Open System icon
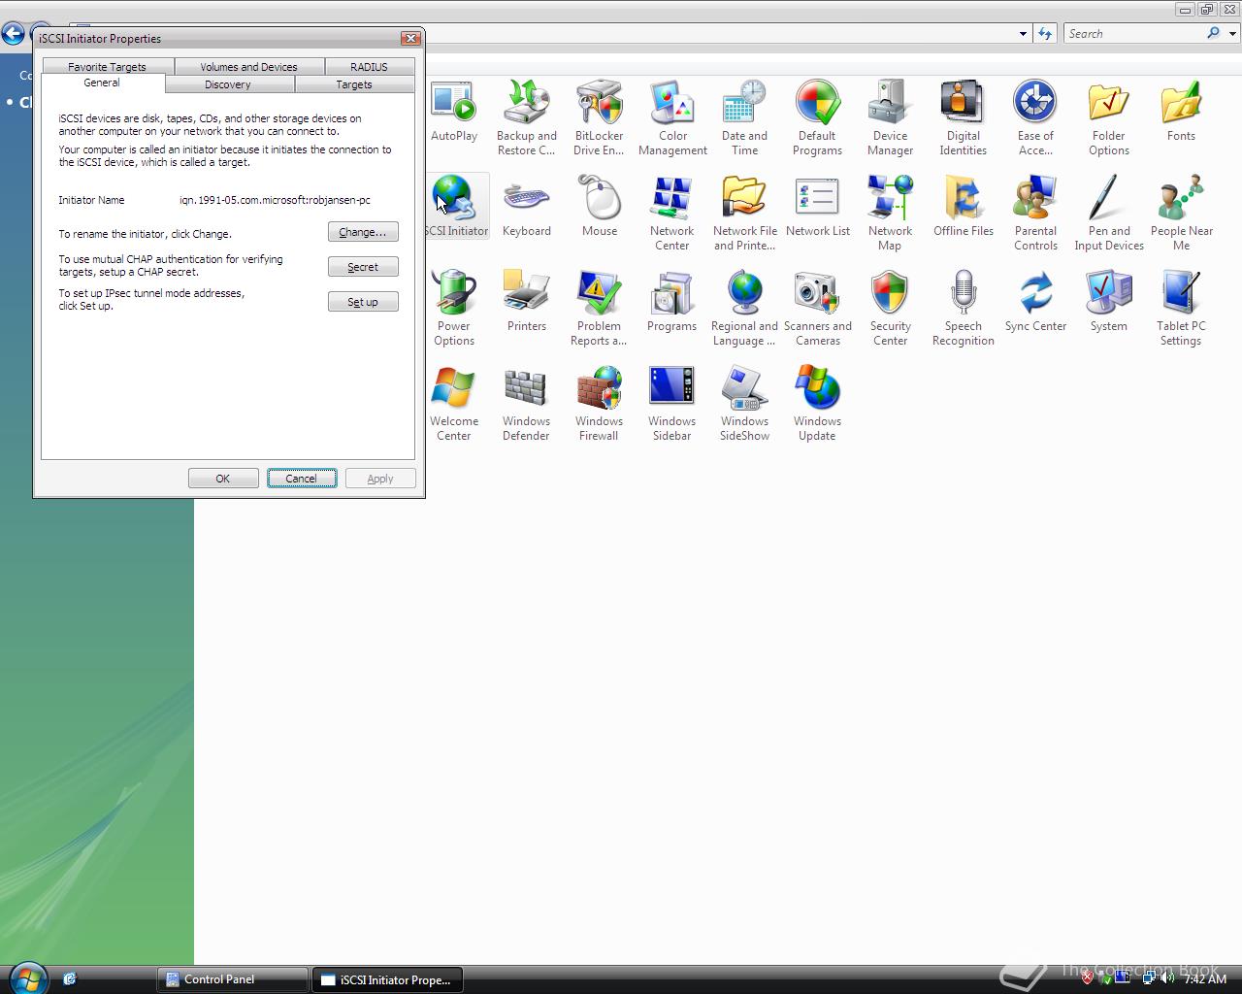 1109,301
